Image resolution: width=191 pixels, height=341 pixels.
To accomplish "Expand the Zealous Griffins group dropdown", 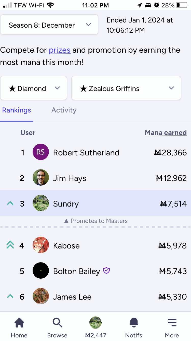I will [x=126, y=88].
